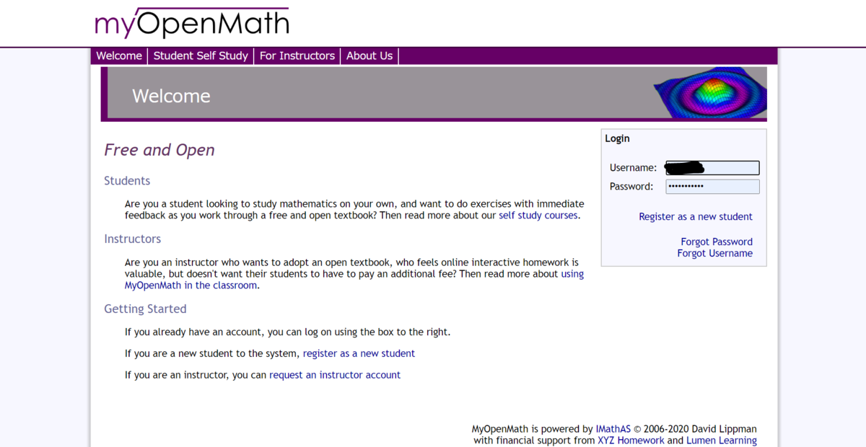Viewport: 866px width, 447px height.
Task: Open the IMathAS link in the footer
Action: click(x=613, y=428)
